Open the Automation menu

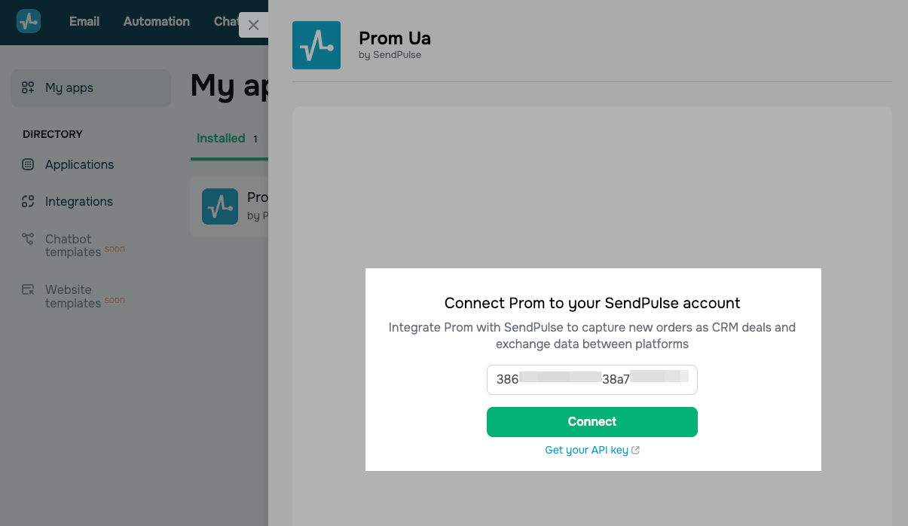[157, 21]
